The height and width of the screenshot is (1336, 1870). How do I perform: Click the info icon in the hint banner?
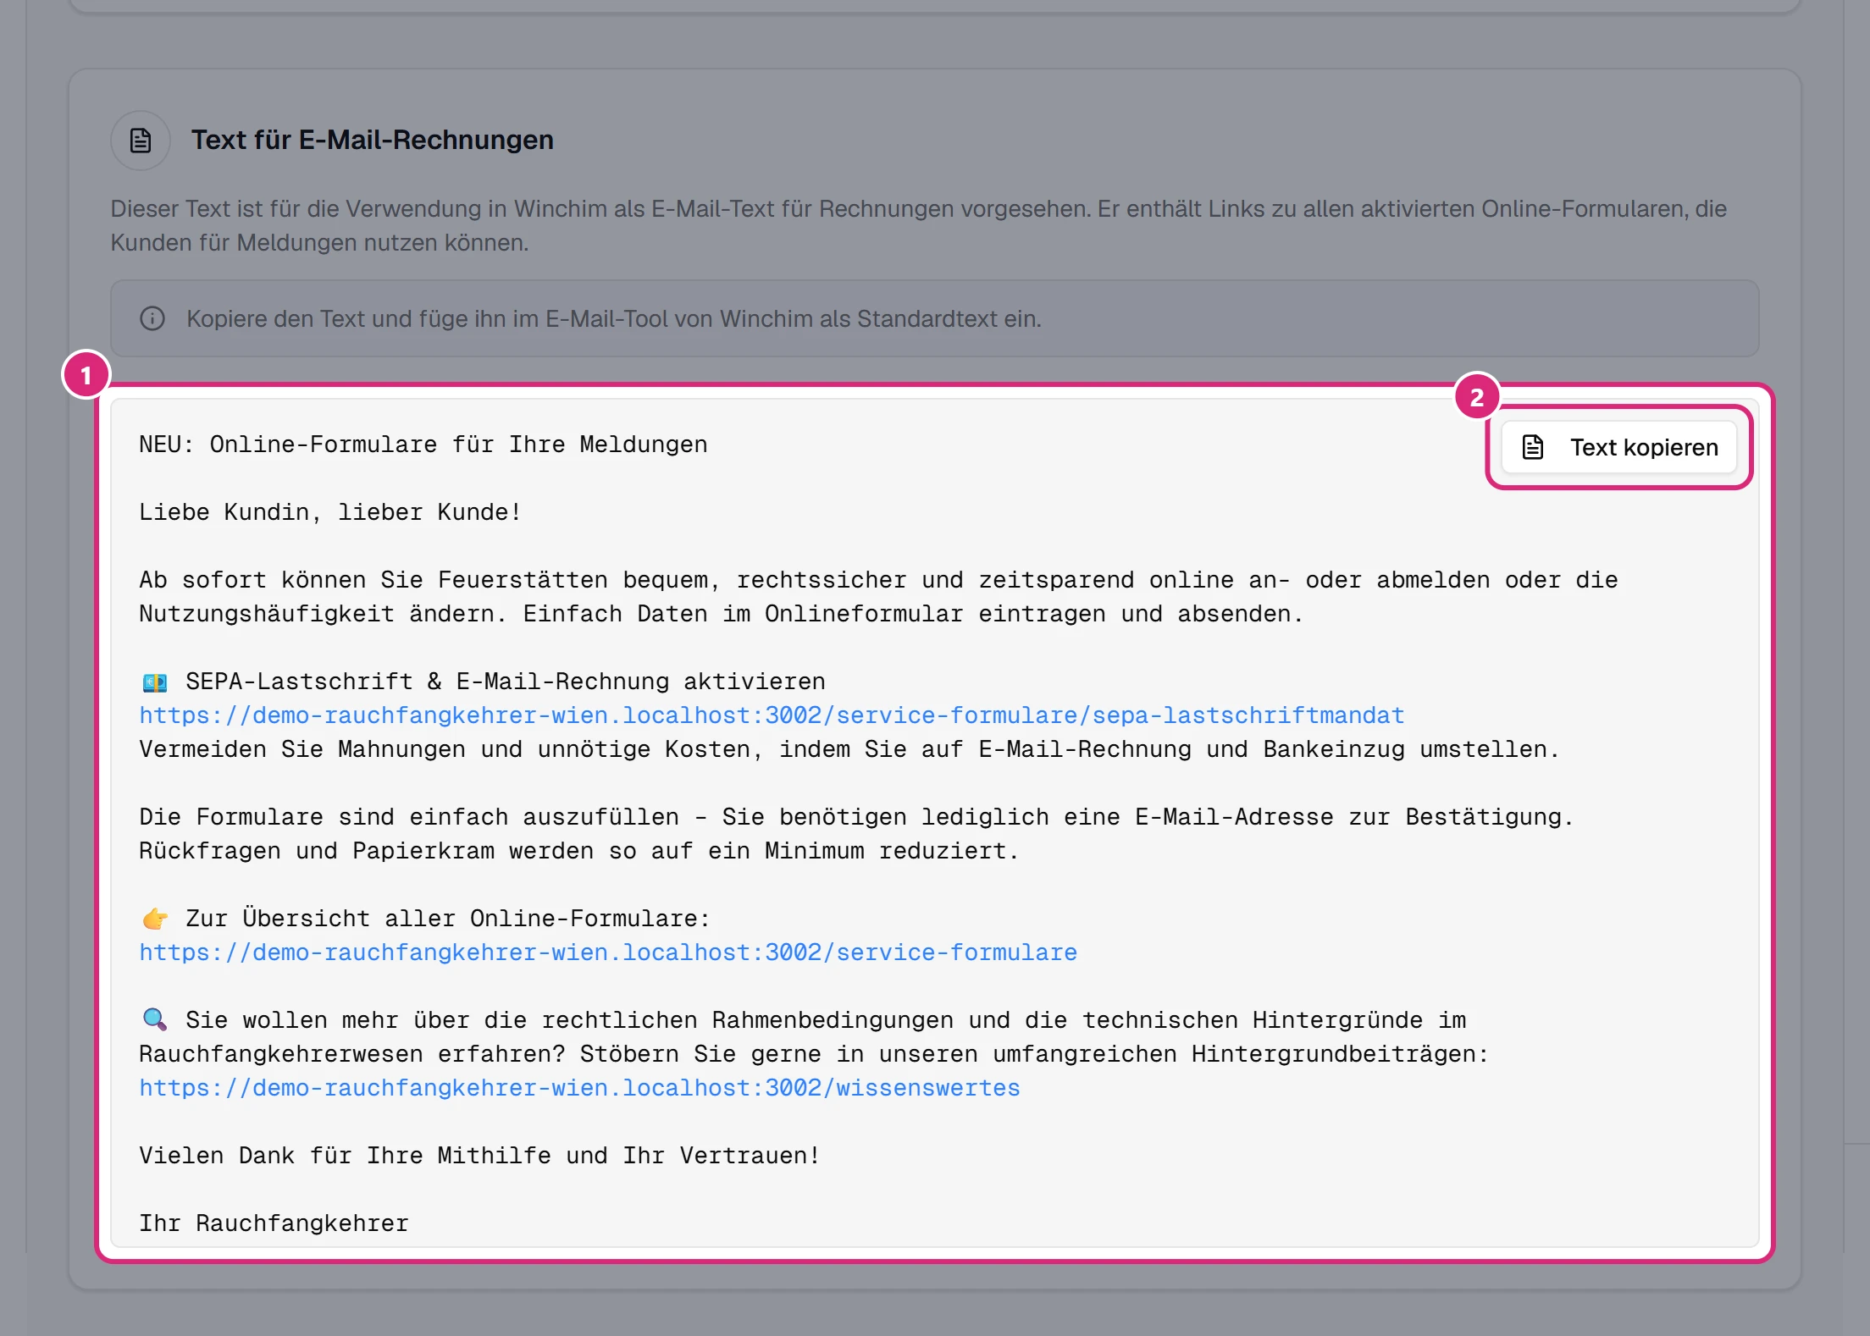click(x=152, y=318)
